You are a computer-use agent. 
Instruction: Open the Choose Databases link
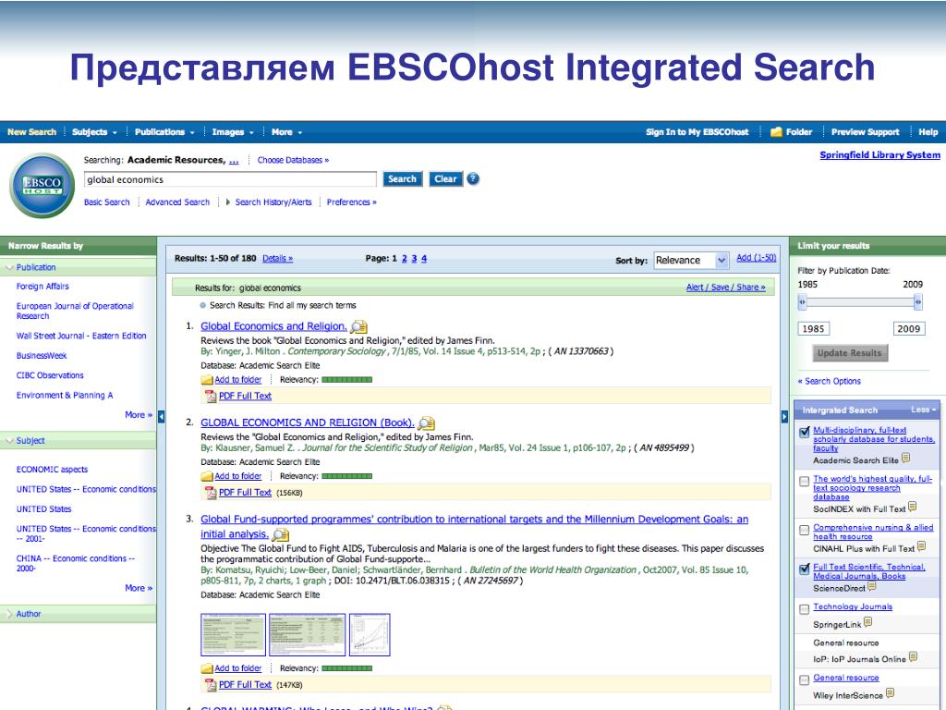[x=293, y=160]
